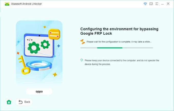Click the 'Aiseesoft Android Unlocker' window title
Image resolution: width=174 pixels, height=111 pixels.
click(27, 4)
